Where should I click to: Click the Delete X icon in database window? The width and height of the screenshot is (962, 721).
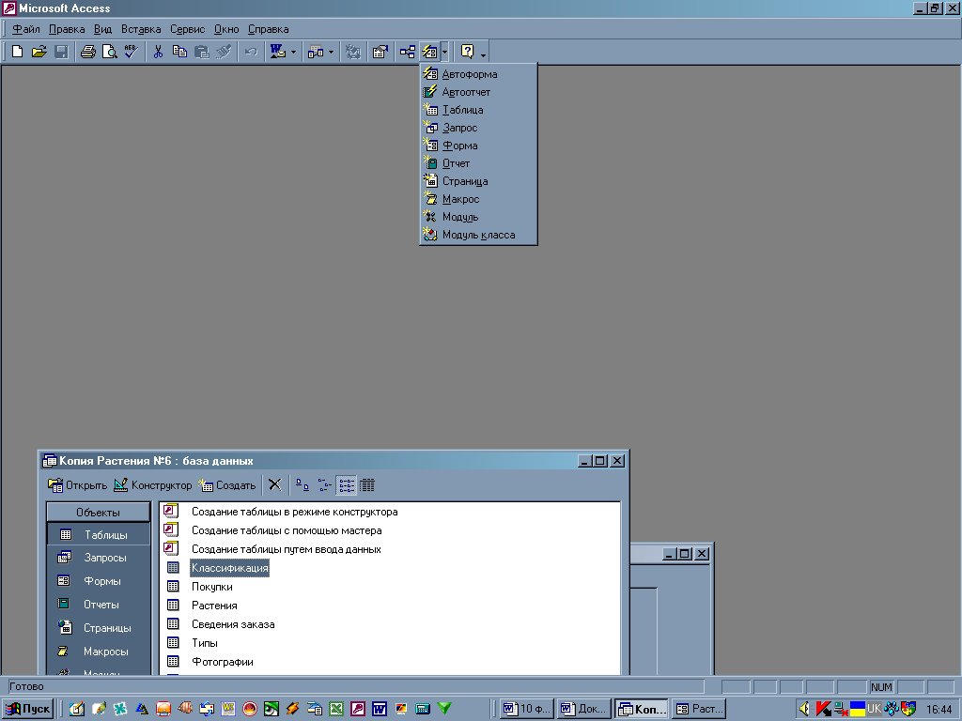click(275, 485)
